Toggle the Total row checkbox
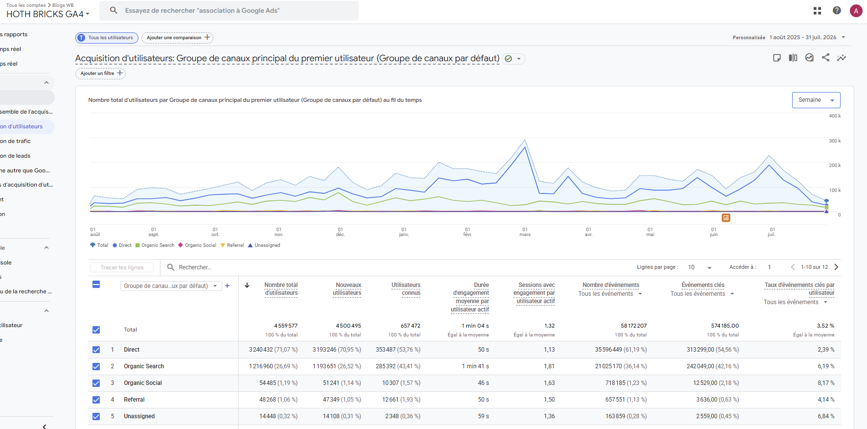Viewport: 867px width, 429px height. tap(96, 330)
